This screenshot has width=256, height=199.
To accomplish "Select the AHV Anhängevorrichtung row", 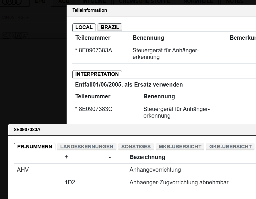I will tap(135, 170).
